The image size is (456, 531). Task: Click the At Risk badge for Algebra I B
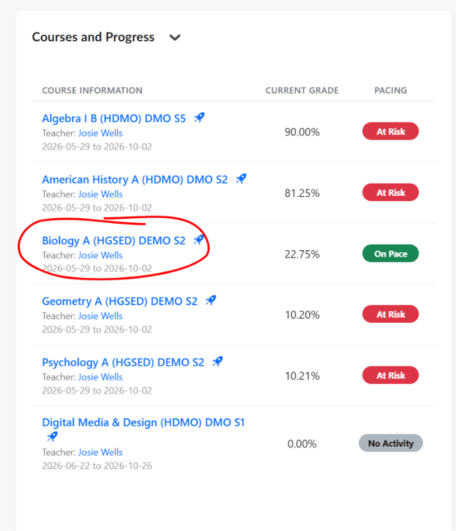(x=391, y=131)
